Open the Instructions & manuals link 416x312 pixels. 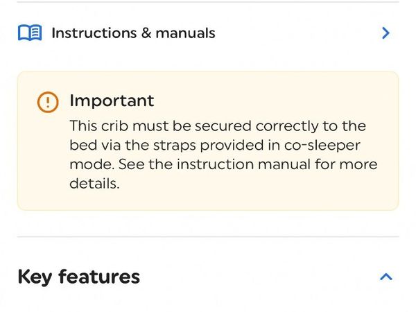[133, 33]
